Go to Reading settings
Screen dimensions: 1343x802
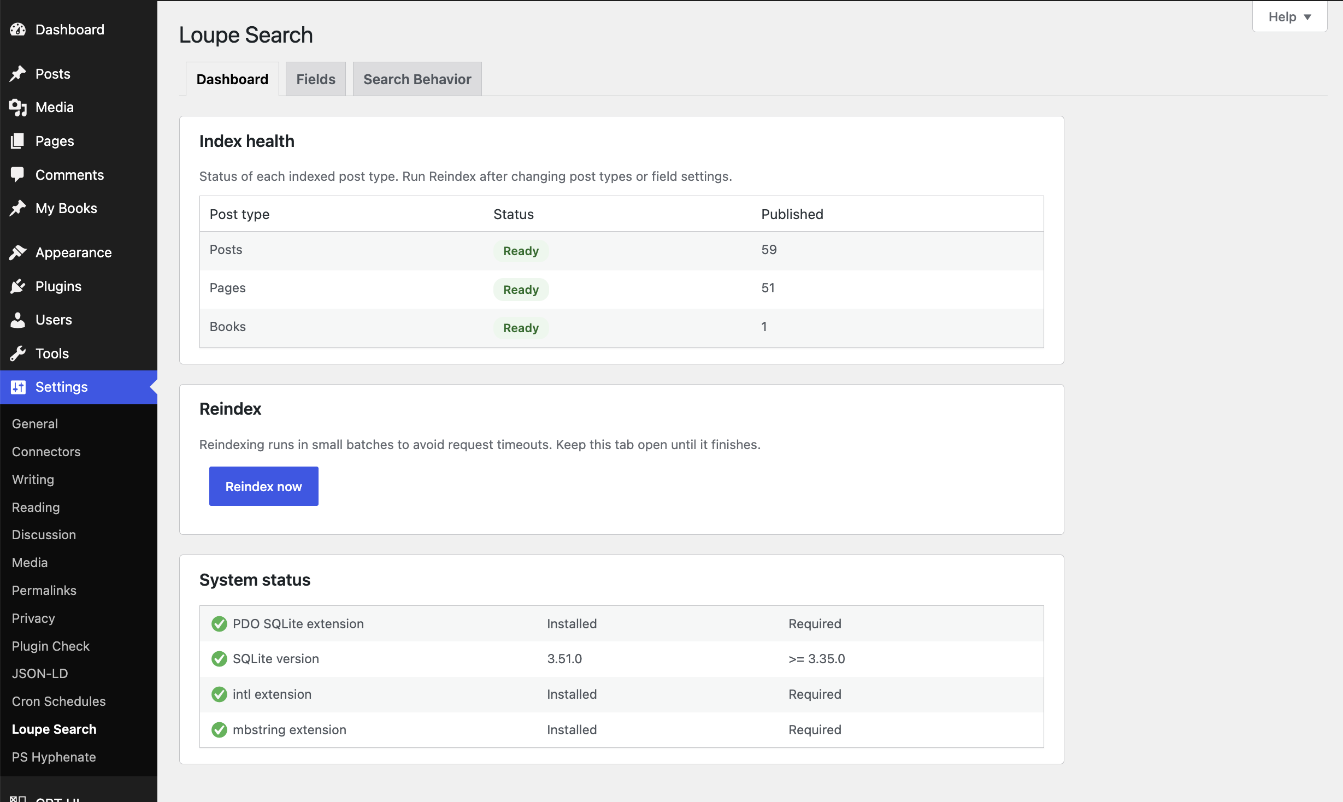(36, 508)
